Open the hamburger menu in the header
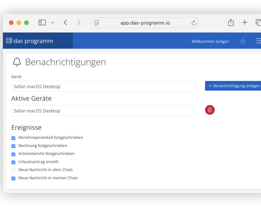 coord(258,41)
